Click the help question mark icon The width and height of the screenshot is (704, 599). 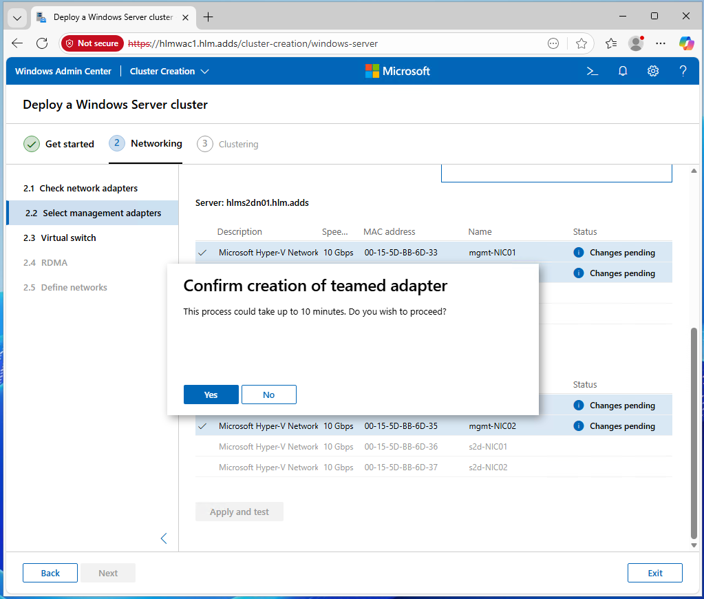click(x=683, y=71)
